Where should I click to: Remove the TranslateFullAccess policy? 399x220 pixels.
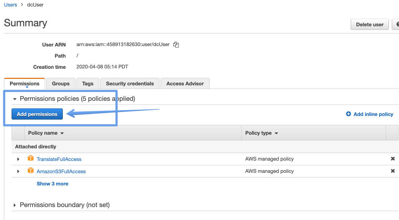(393, 159)
